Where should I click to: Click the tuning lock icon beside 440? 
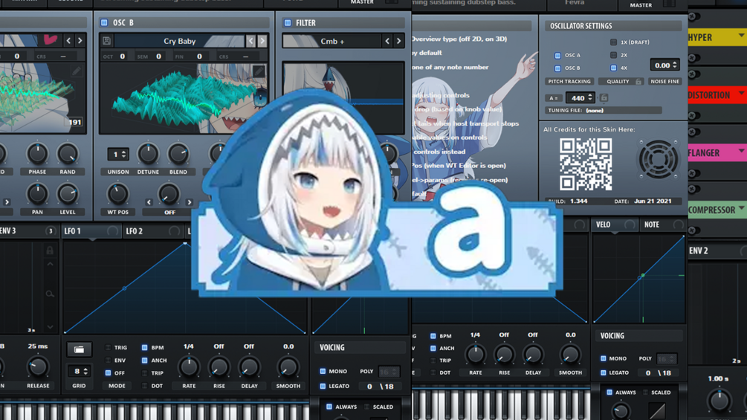coord(604,97)
